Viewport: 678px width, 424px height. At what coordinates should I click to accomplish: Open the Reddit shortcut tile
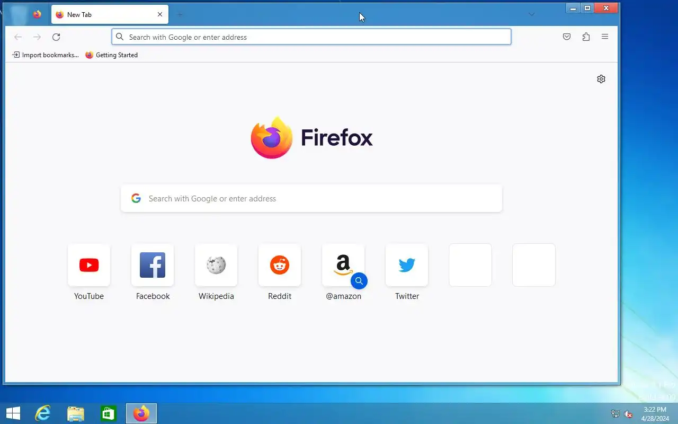[280, 265]
